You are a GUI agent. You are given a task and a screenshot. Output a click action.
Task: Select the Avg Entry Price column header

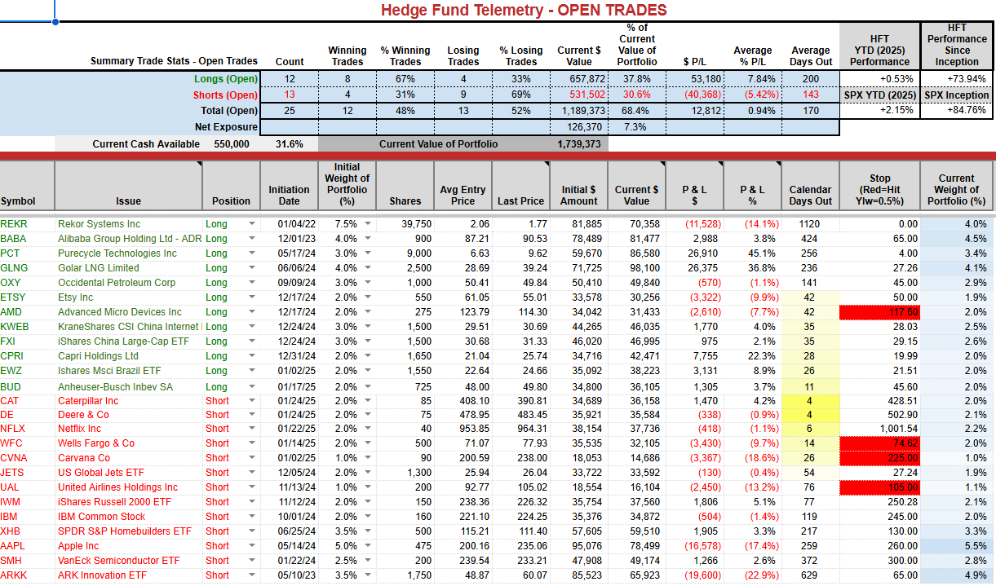[463, 185]
